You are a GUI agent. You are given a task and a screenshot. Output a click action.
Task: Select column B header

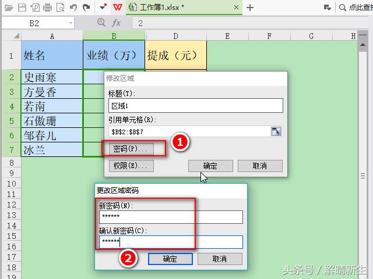114,36
